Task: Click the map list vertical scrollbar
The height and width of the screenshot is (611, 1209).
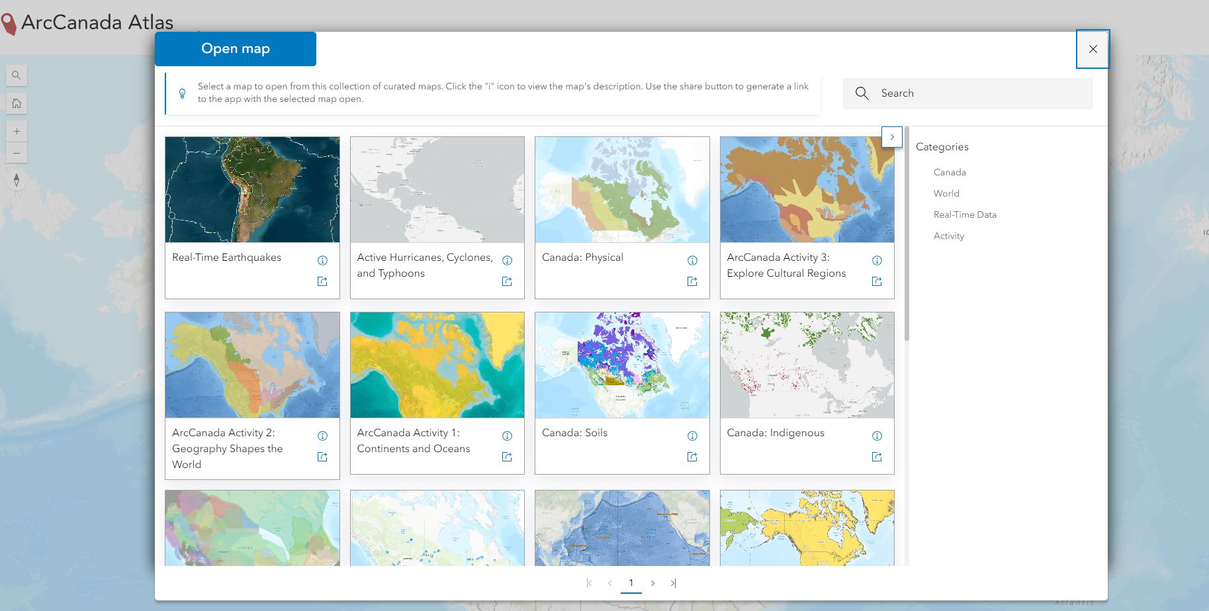Action: click(907, 234)
